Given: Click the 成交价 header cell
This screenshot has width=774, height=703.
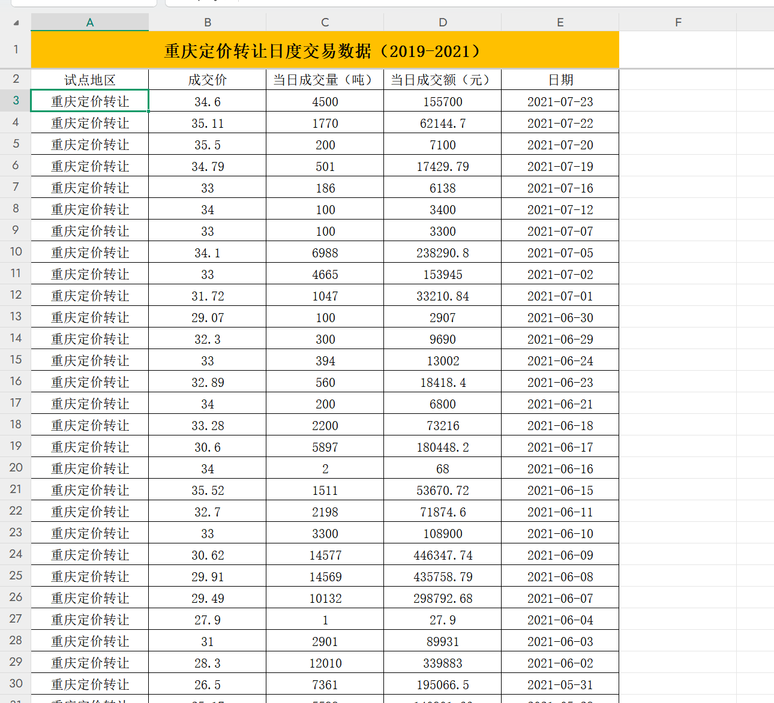Looking at the screenshot, I should point(208,80).
